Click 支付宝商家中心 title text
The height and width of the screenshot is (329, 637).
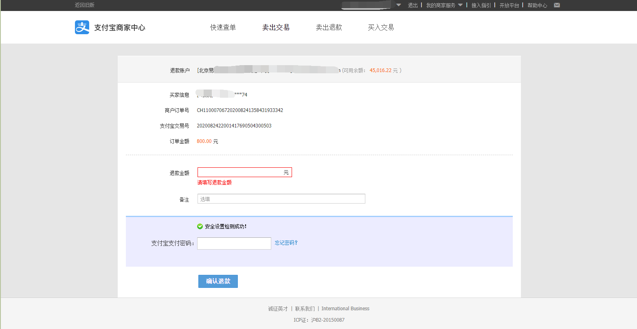point(120,28)
